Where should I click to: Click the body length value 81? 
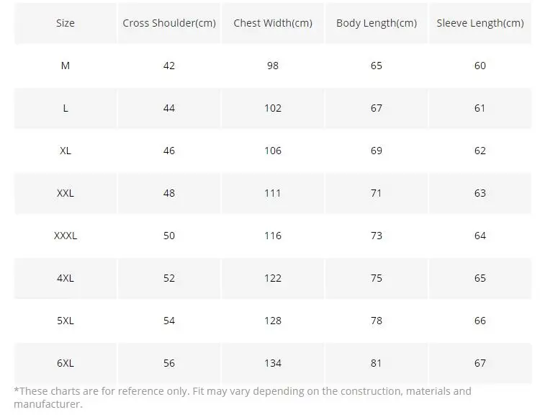point(377,363)
